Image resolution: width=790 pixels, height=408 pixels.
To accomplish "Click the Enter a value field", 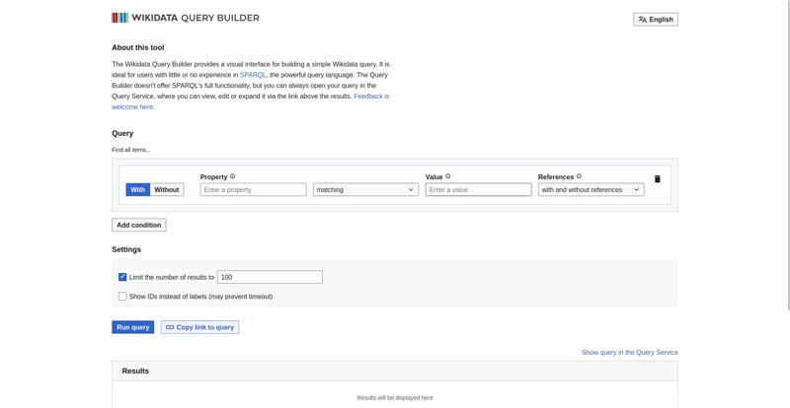I will (478, 189).
